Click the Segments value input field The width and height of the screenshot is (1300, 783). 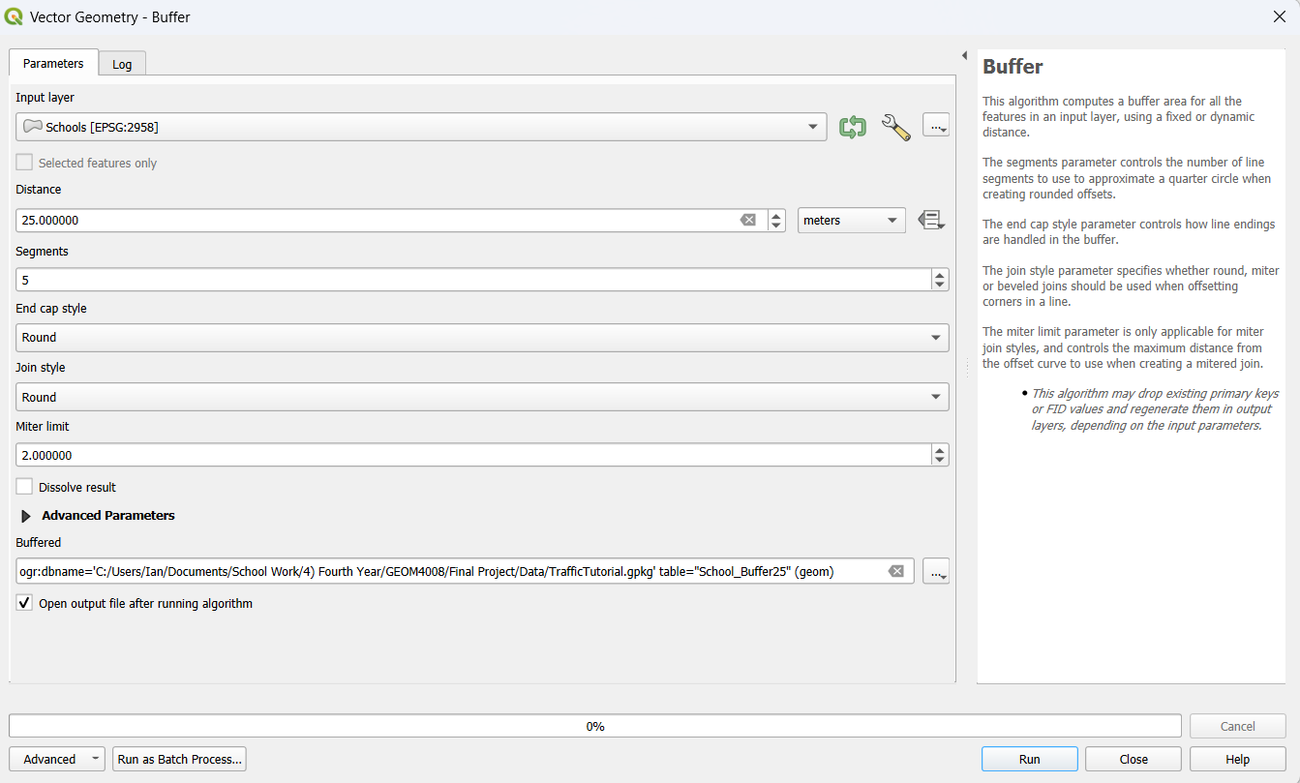click(472, 280)
